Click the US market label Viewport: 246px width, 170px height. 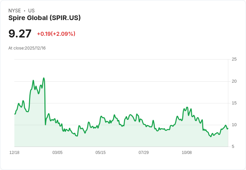pos(31,11)
